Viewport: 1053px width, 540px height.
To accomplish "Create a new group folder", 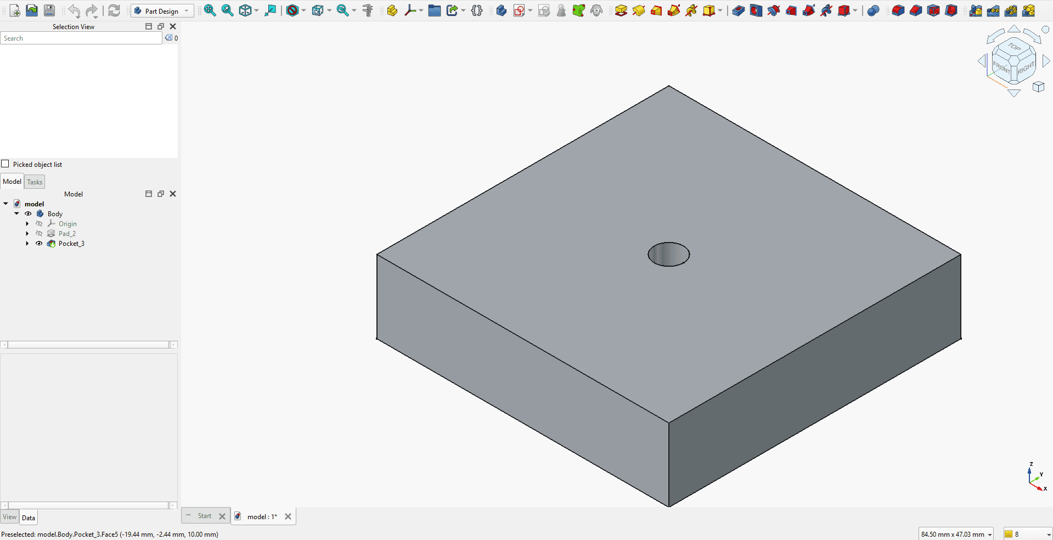I will pos(434,10).
